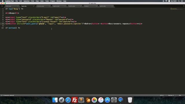Close the script.js tab

coord(96,6)
